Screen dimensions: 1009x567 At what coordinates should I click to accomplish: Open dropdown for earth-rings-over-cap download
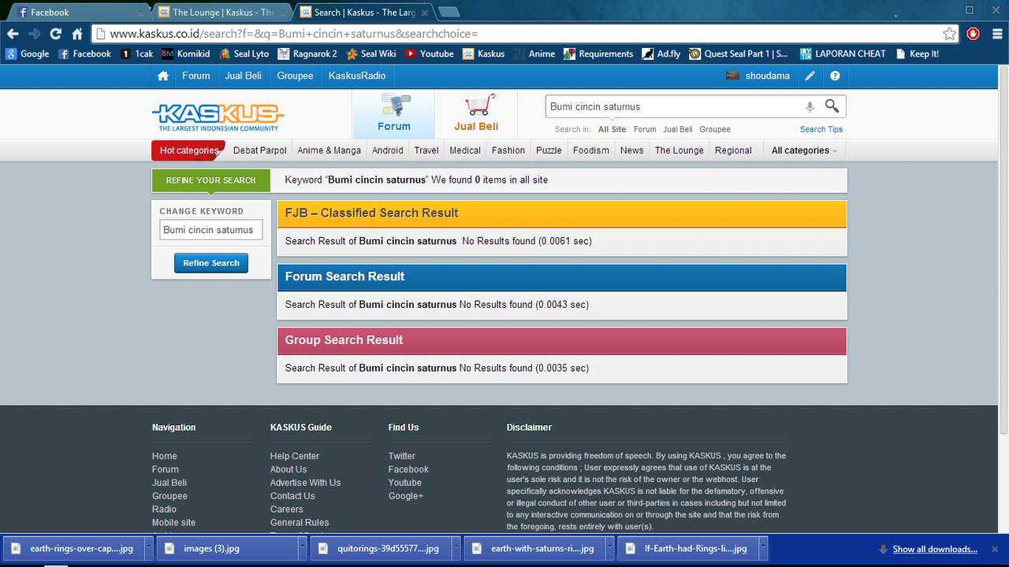(x=148, y=549)
